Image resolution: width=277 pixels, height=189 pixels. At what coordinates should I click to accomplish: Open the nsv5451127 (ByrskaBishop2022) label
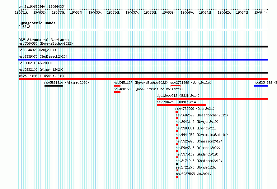tap(141, 83)
